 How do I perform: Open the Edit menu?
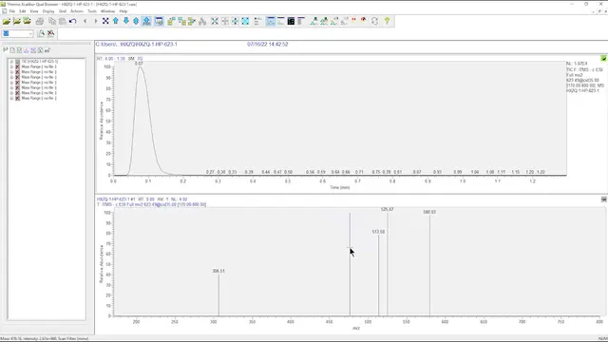click(23, 11)
